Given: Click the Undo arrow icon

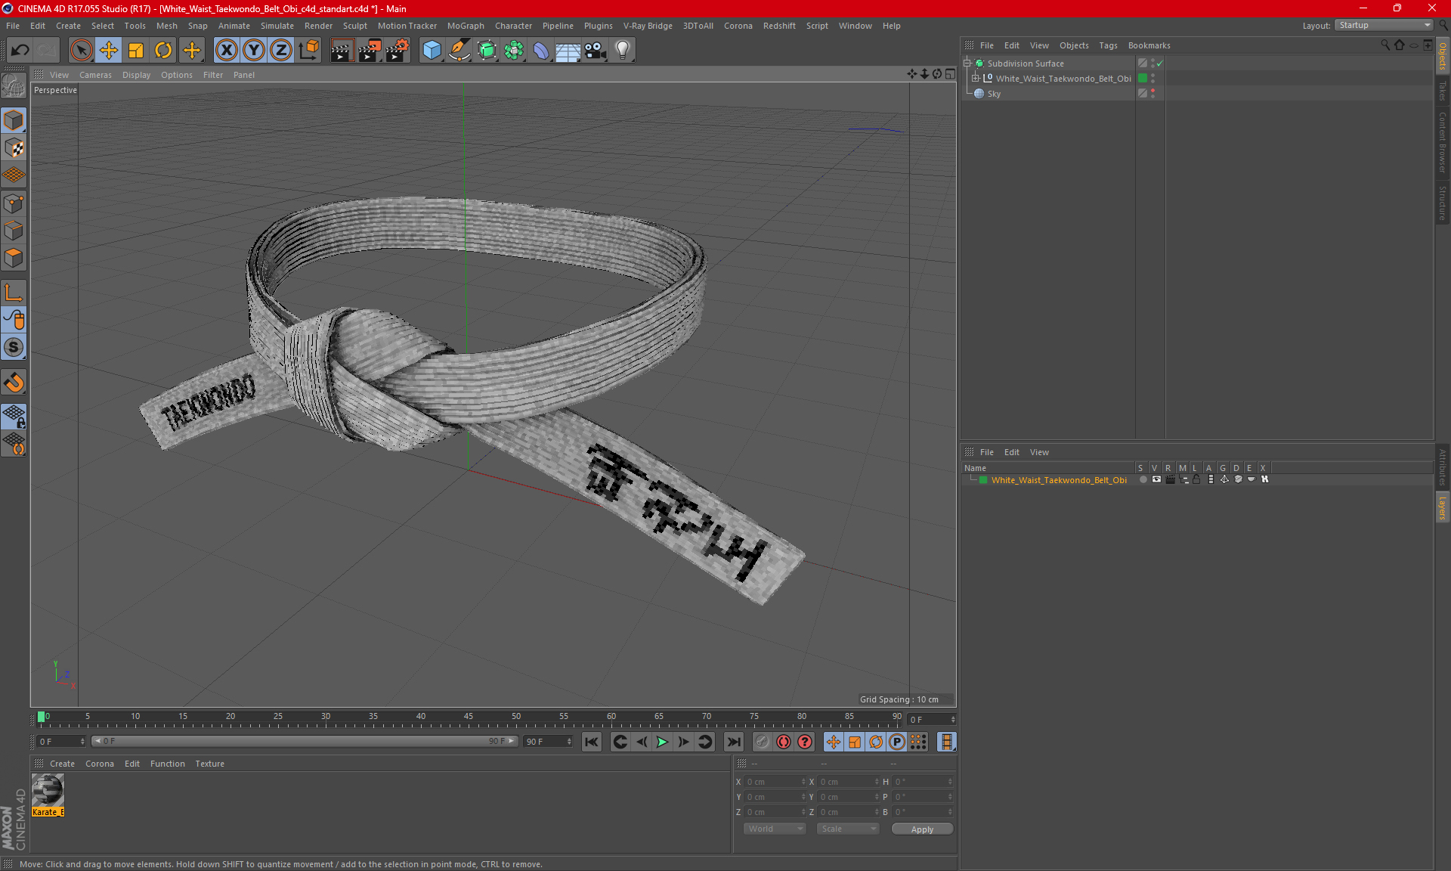Looking at the screenshot, I should [x=20, y=51].
